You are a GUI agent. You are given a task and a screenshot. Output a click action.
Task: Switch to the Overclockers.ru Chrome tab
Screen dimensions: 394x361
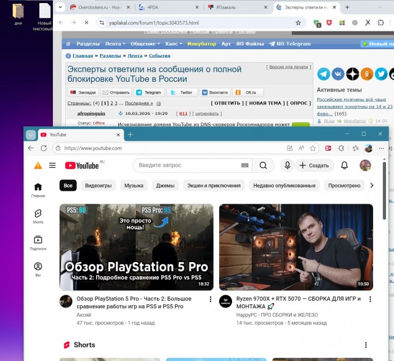[100, 7]
